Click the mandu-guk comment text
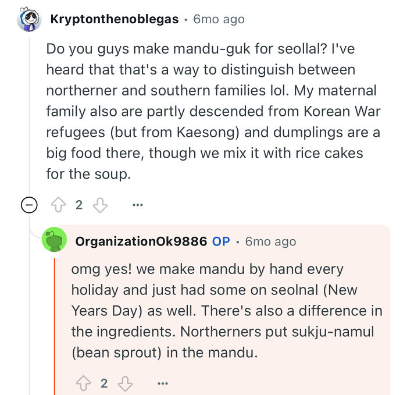The image size is (407, 395). tap(213, 112)
